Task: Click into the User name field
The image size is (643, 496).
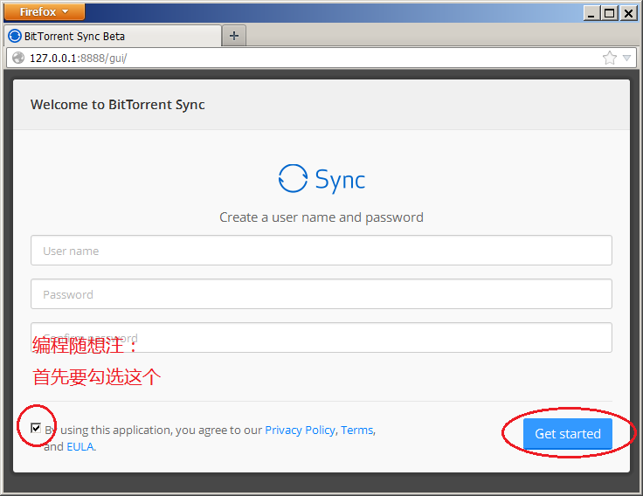Action: (x=321, y=251)
